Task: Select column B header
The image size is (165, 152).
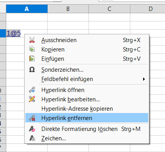Action: pos(68,9)
